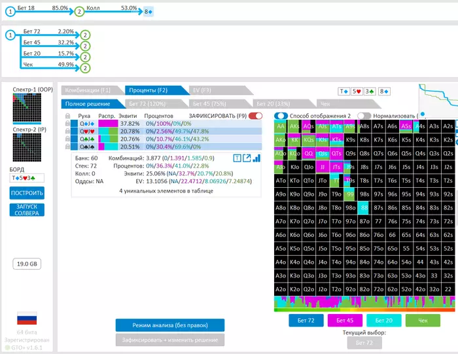The image size is (458, 354).
Task: Click the bar chart statistics icon
Action: coord(256,158)
